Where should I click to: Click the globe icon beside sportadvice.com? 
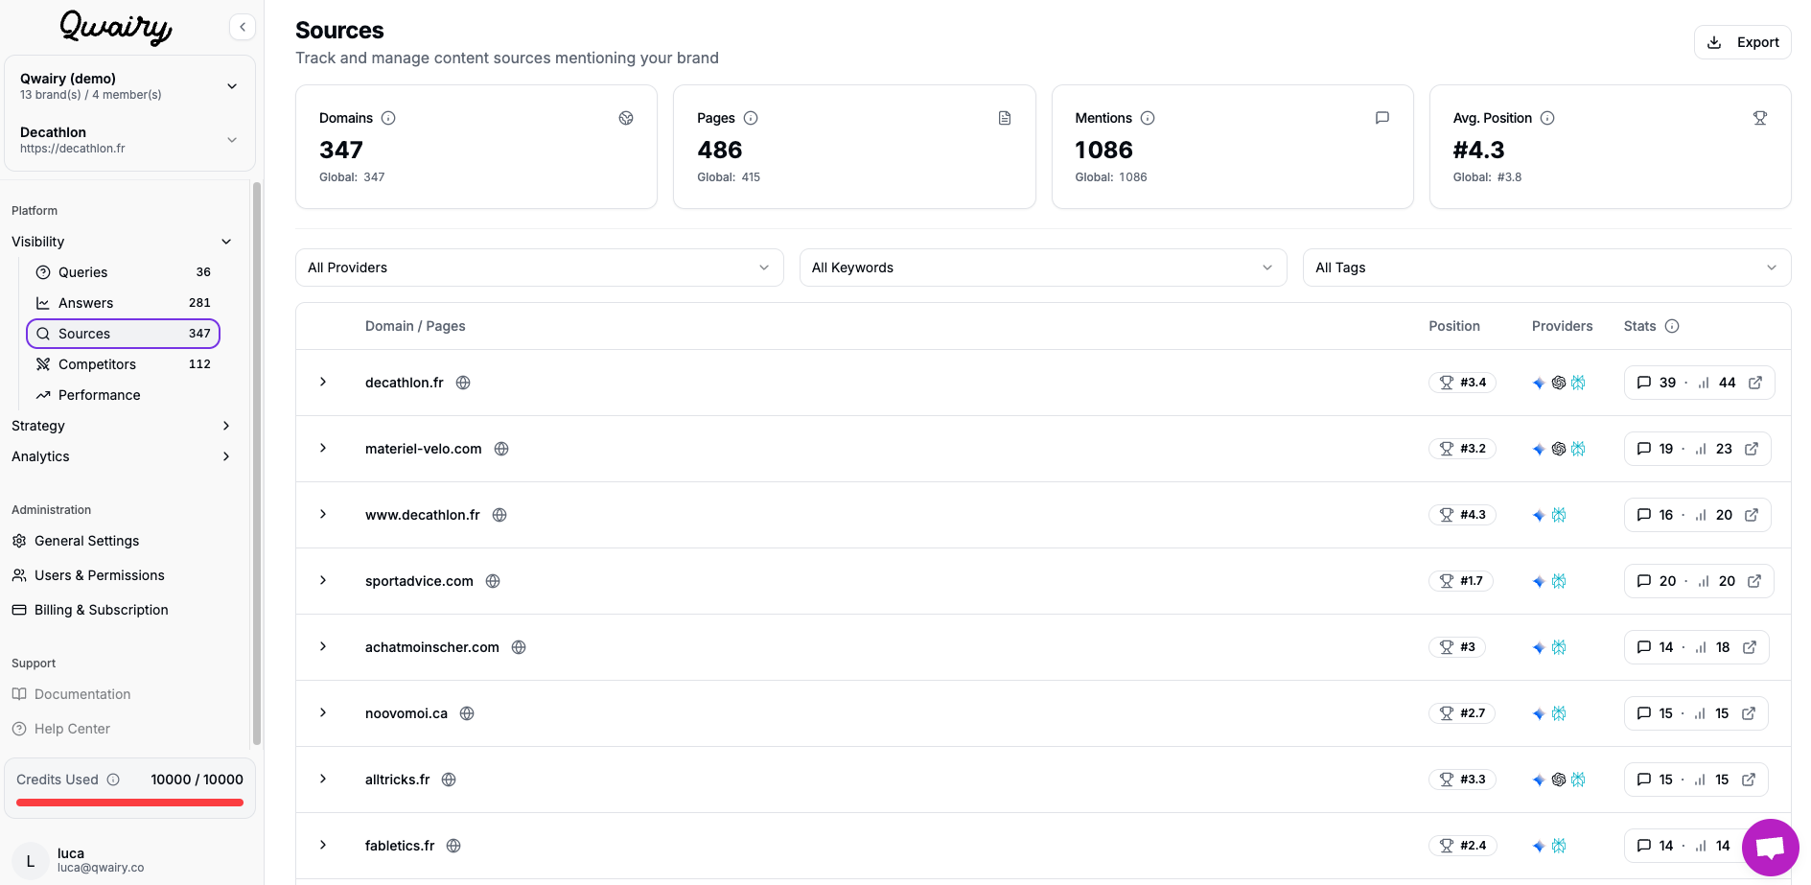pos(493,581)
